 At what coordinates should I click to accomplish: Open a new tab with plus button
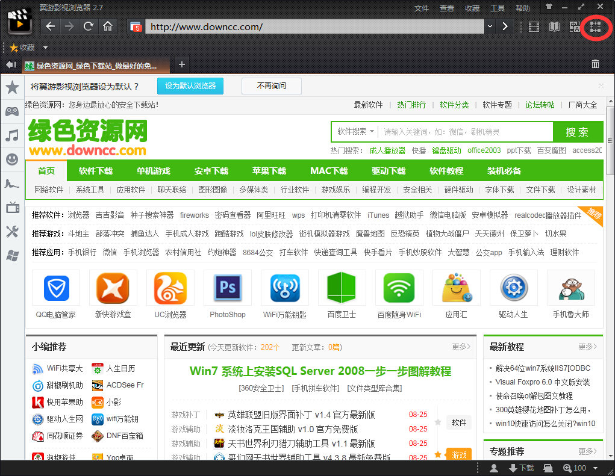[x=181, y=64]
